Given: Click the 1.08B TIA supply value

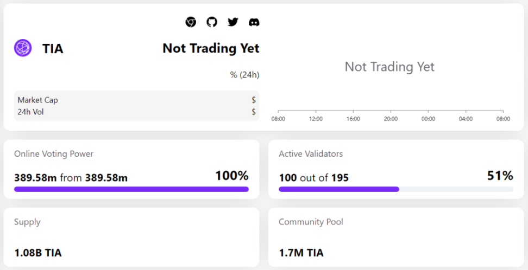Looking at the screenshot, I should [38, 253].
